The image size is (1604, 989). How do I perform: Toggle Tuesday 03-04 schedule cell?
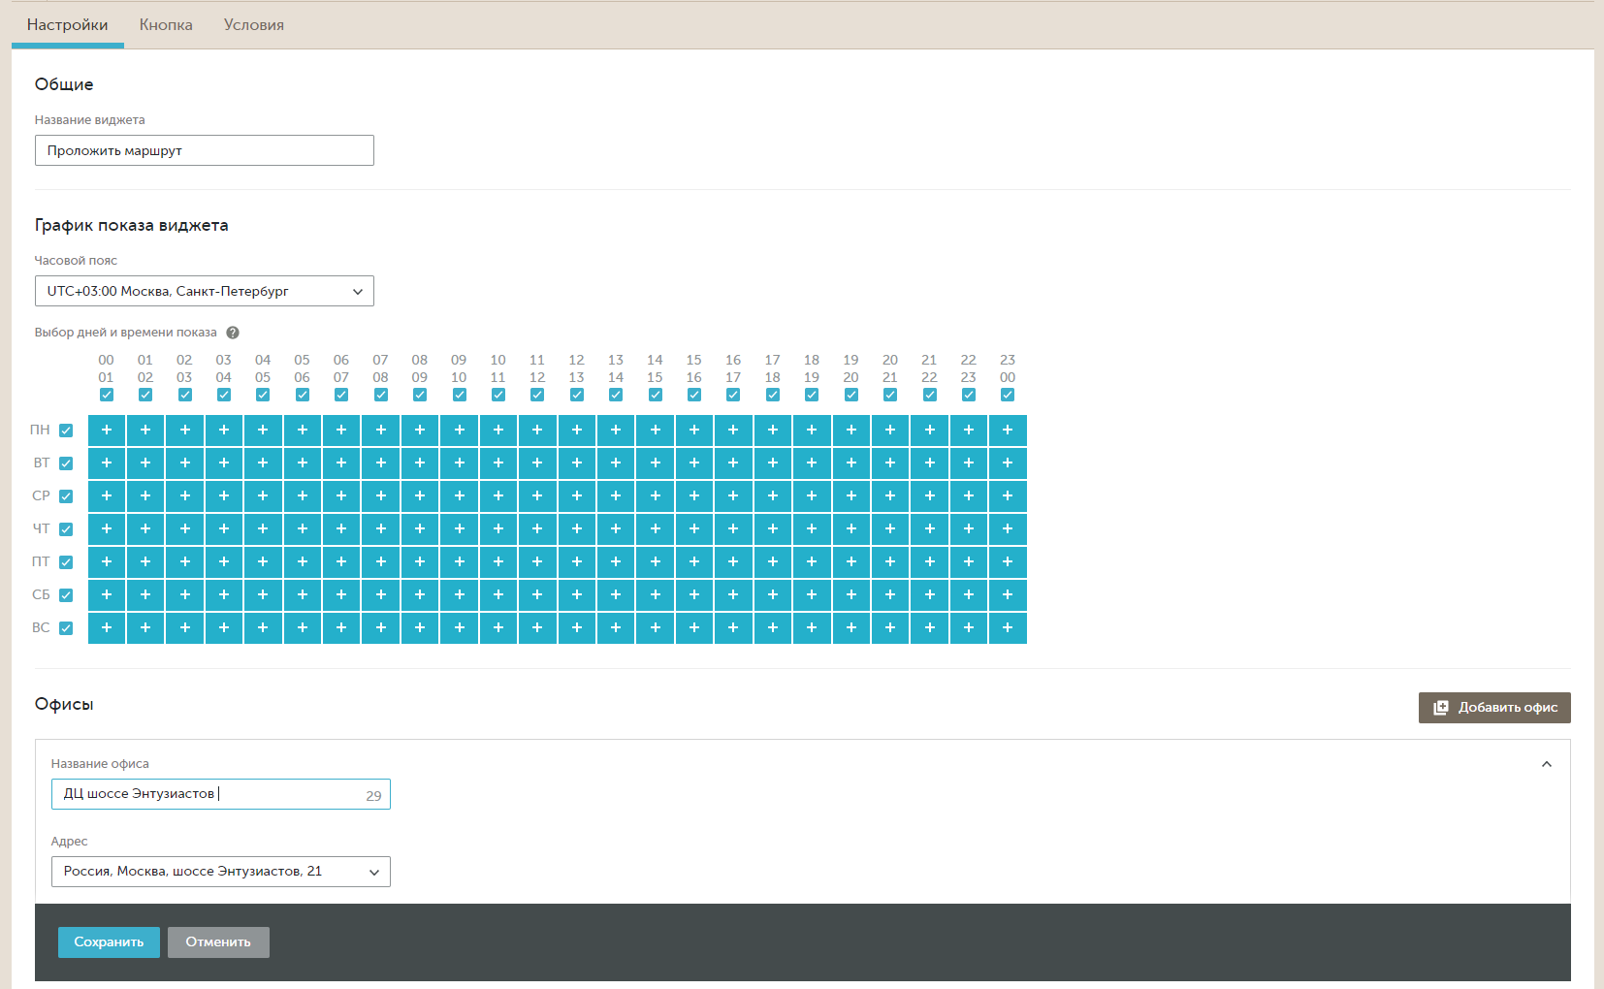[x=224, y=463]
